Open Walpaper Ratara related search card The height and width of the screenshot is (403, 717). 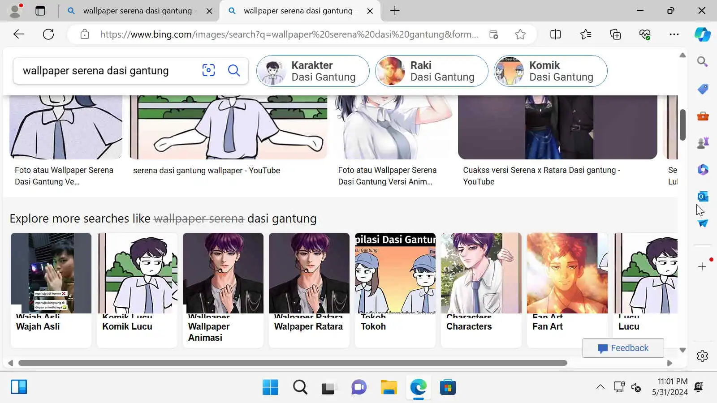pos(309,290)
